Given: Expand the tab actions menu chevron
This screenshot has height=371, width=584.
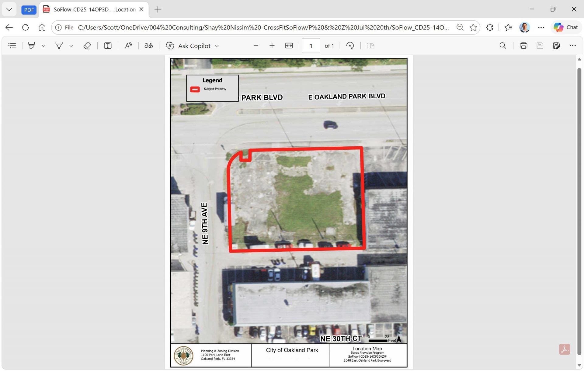Looking at the screenshot, I should point(9,9).
